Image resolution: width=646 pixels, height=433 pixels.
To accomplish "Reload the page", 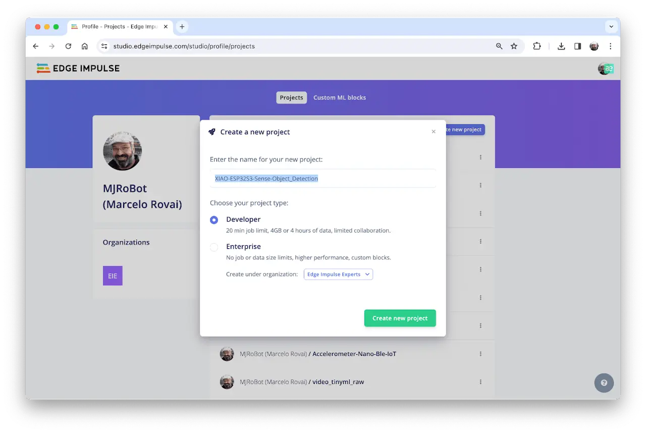I will pos(68,46).
